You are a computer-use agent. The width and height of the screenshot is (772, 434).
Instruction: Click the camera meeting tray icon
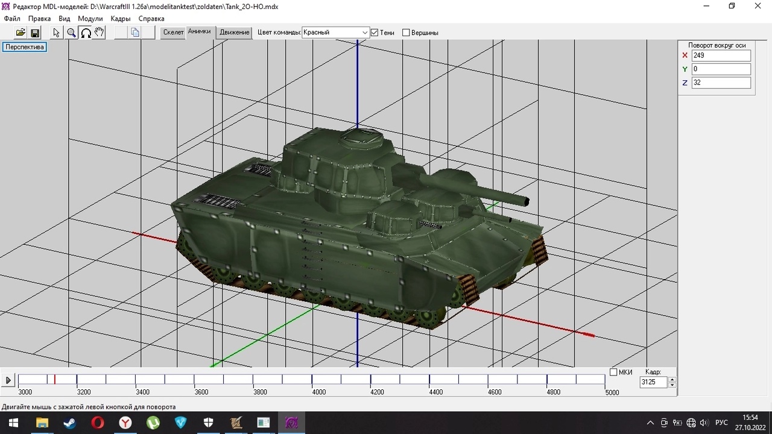664,423
